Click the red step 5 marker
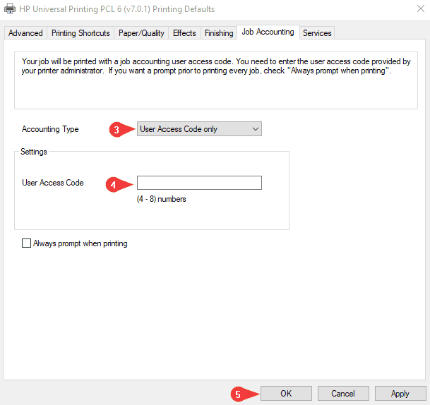 coord(238,394)
